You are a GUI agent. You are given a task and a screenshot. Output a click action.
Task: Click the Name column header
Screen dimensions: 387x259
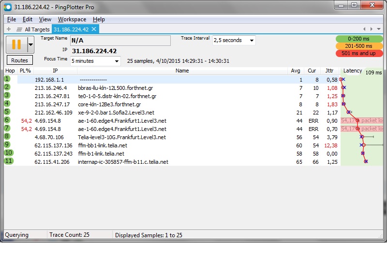coord(182,71)
